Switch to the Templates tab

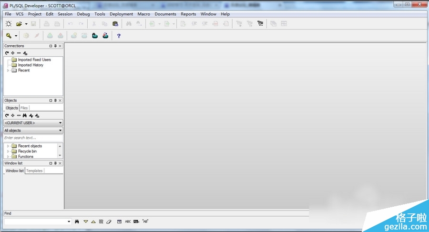point(34,171)
